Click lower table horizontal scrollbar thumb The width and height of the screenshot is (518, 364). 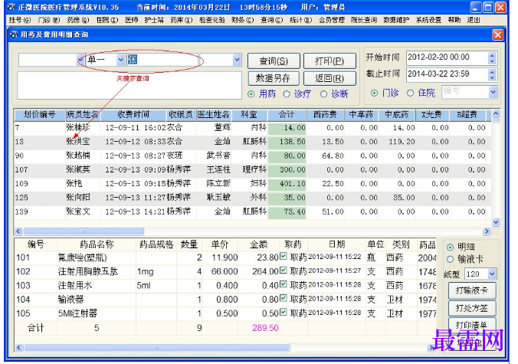pyautogui.click(x=157, y=347)
